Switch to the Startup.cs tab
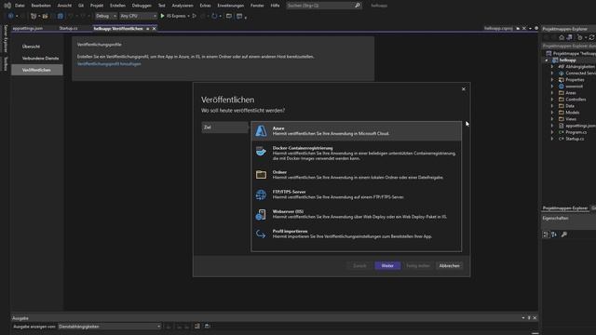 point(68,29)
